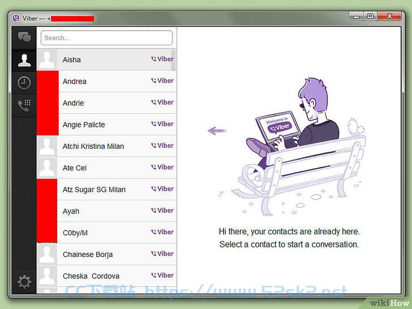Select contact C0by/M

click(x=106, y=233)
